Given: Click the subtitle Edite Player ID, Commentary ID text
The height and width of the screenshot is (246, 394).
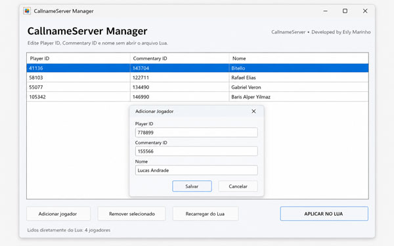Looking at the screenshot, I should (x=97, y=43).
